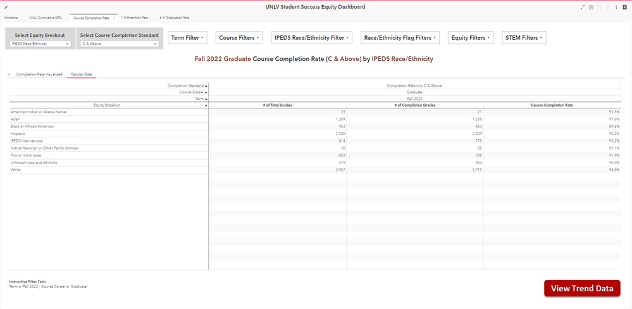The height and width of the screenshot is (309, 632).
Task: Click the redo arrow icon
Action: [608, 7]
